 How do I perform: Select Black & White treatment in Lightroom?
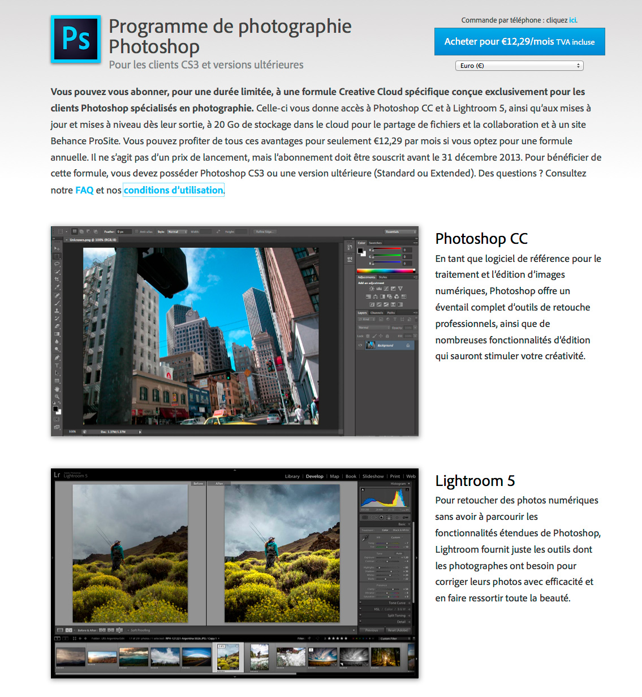[401, 530]
